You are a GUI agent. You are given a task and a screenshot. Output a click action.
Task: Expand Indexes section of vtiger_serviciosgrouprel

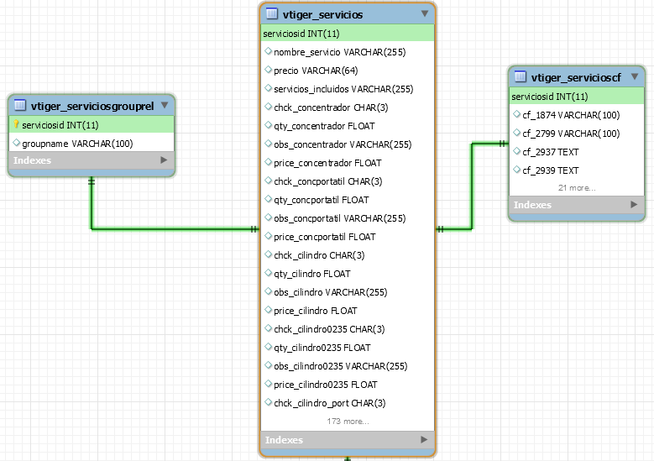(x=164, y=160)
